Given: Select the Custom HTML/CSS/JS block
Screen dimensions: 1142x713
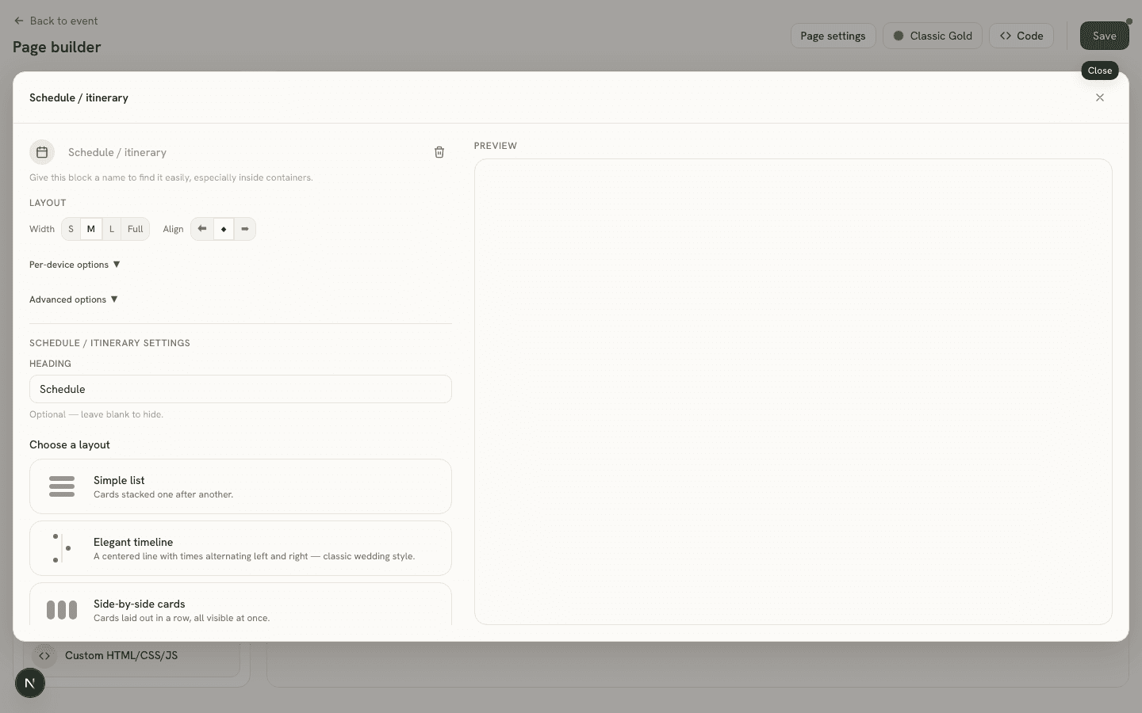Looking at the screenshot, I should click(132, 655).
